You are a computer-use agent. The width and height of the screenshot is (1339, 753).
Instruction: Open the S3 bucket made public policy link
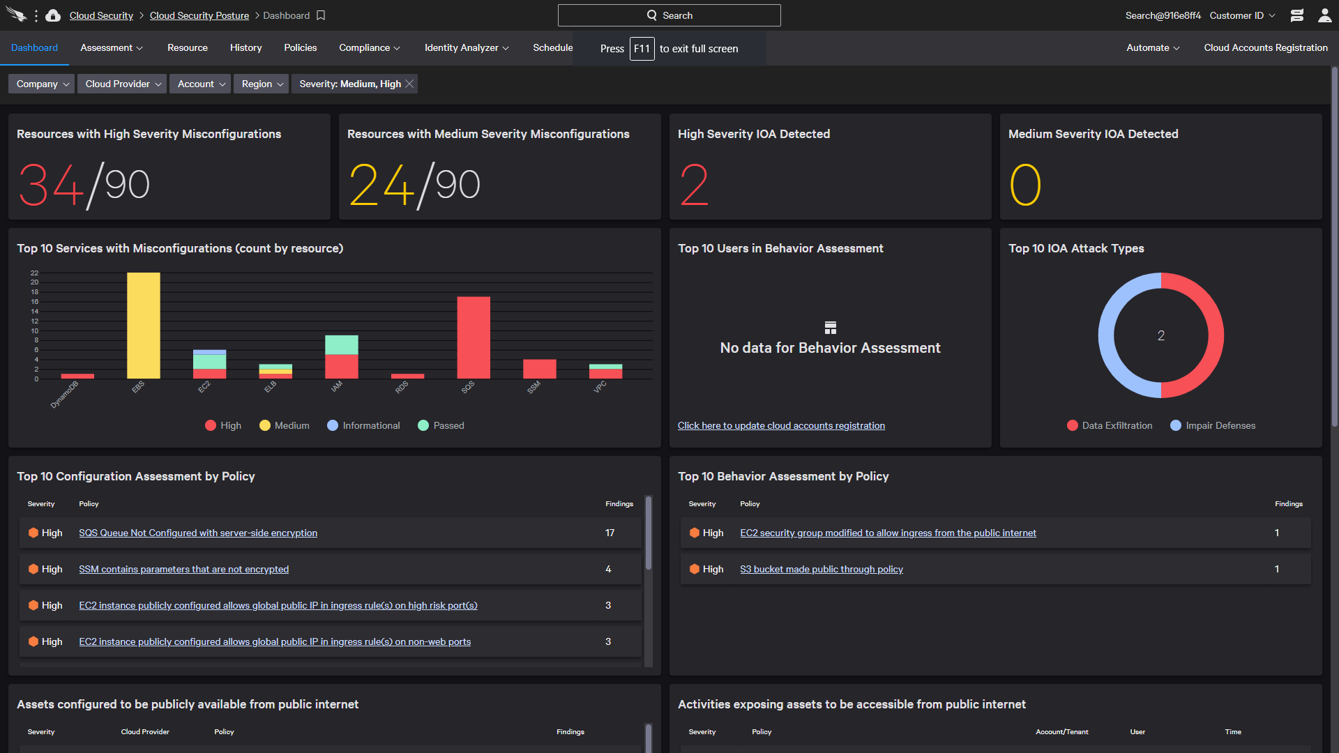(822, 569)
